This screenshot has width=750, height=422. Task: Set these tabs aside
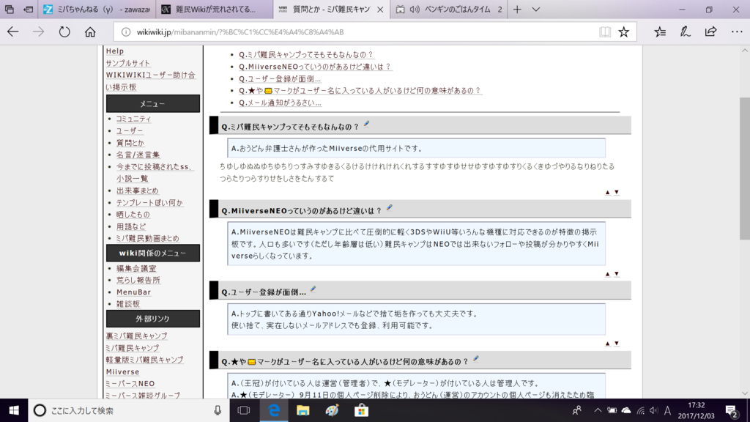click(x=29, y=9)
